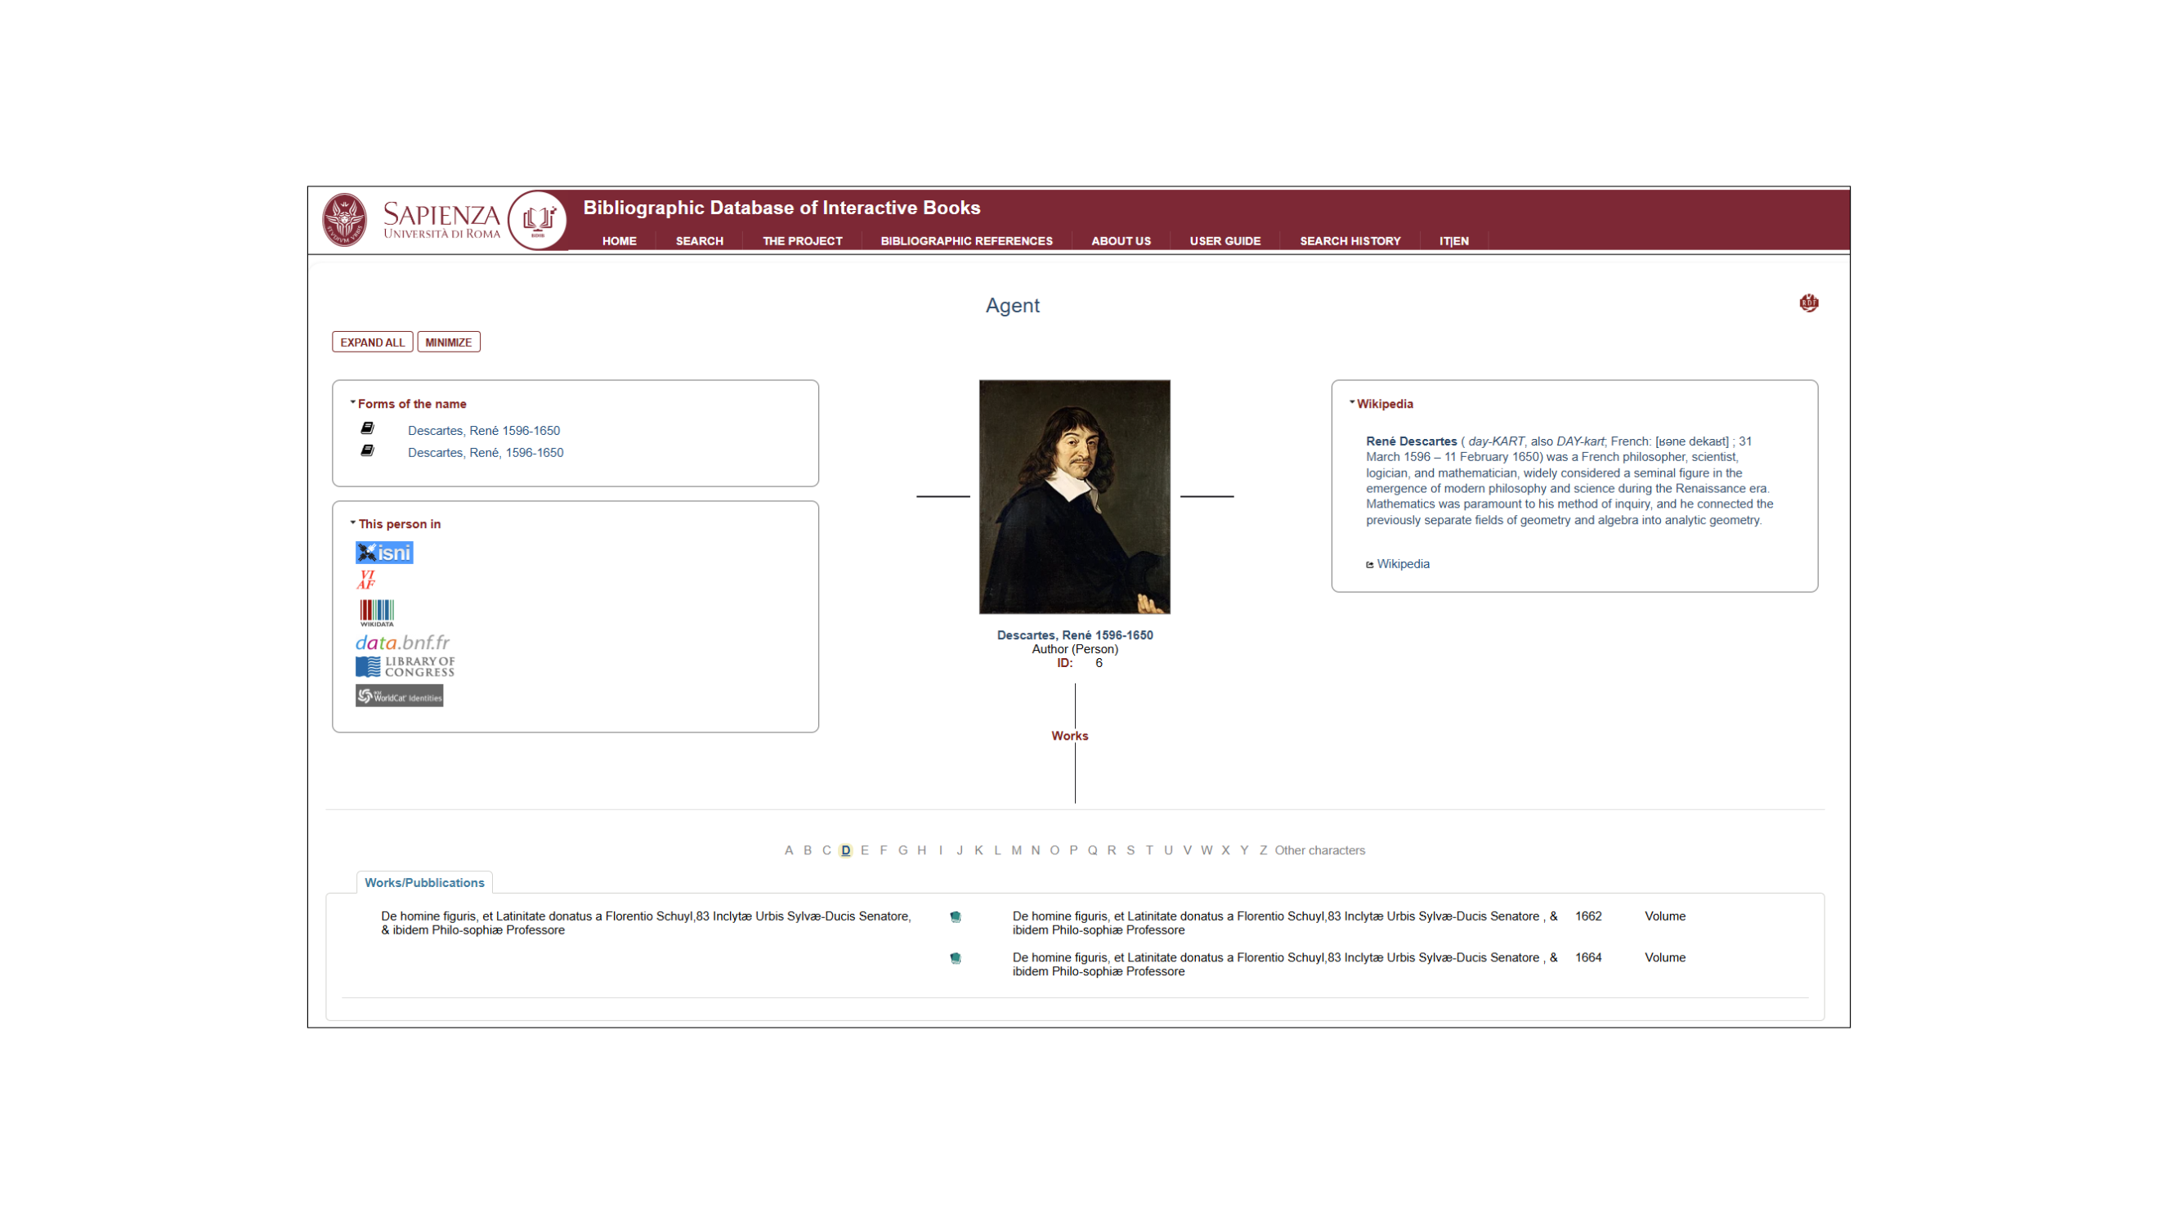Filter works by letter E
Screen dimensions: 2158x1214
tap(865, 850)
